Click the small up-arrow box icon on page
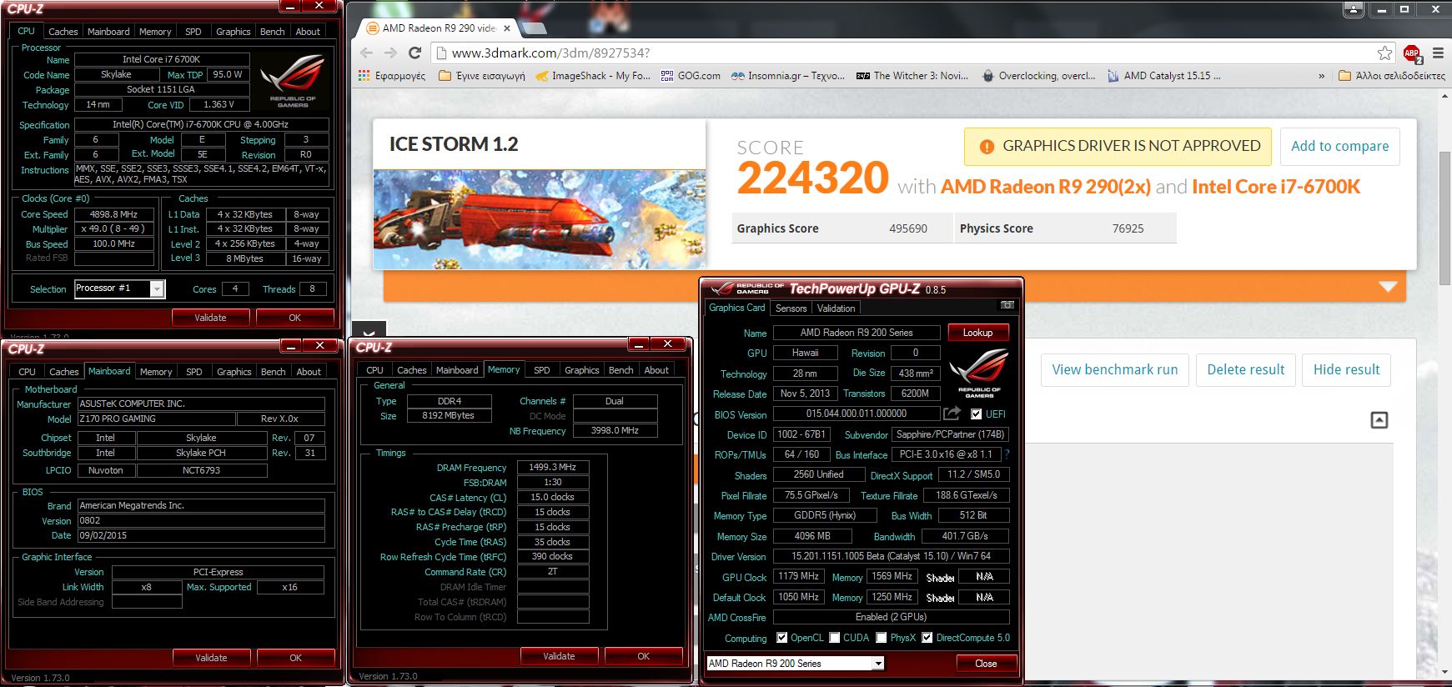This screenshot has height=687, width=1452. 1379,419
